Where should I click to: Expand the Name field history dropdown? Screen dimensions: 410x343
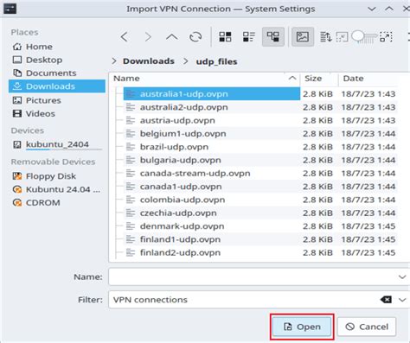402,276
